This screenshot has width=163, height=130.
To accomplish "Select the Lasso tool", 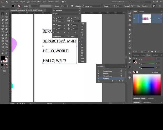I will 7,17.
